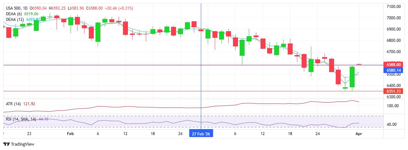Click the USA 500 symbol title
This screenshot has height=150, width=408.
coord(14,8)
